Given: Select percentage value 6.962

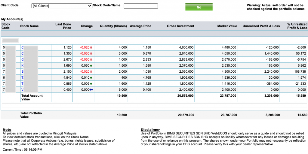Looking at the screenshot, I should [x=302, y=66].
